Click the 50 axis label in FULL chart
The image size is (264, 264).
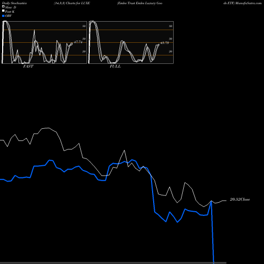[171, 39]
